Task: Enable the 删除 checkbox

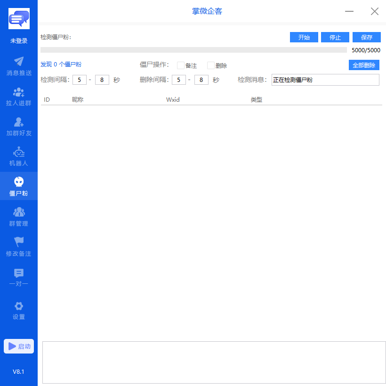Action: (211, 65)
